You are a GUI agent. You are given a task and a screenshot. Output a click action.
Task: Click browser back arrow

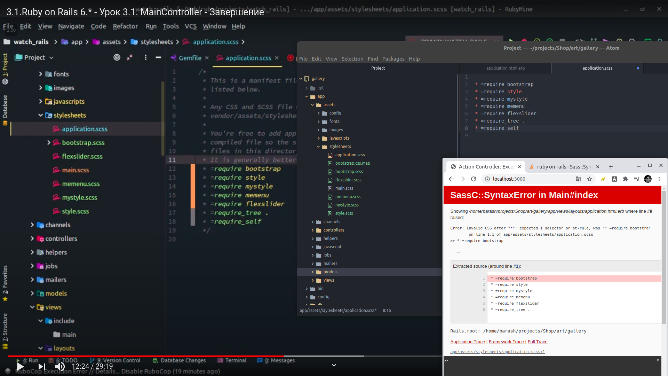pos(451,179)
